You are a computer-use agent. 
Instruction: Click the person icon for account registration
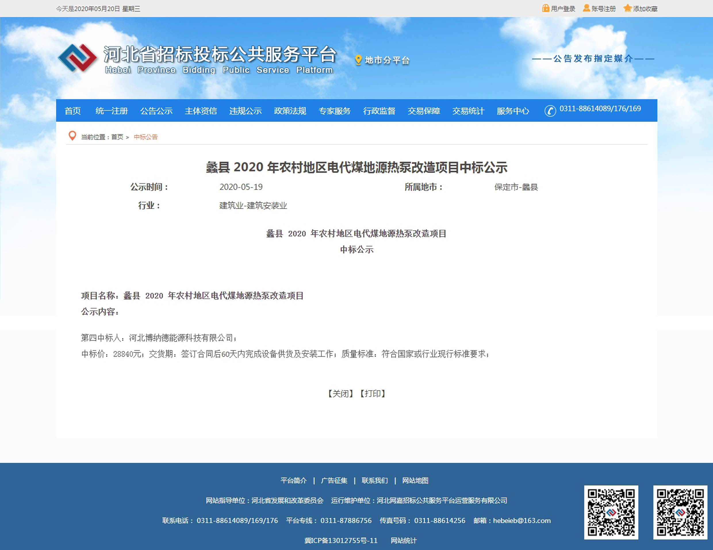(586, 8)
